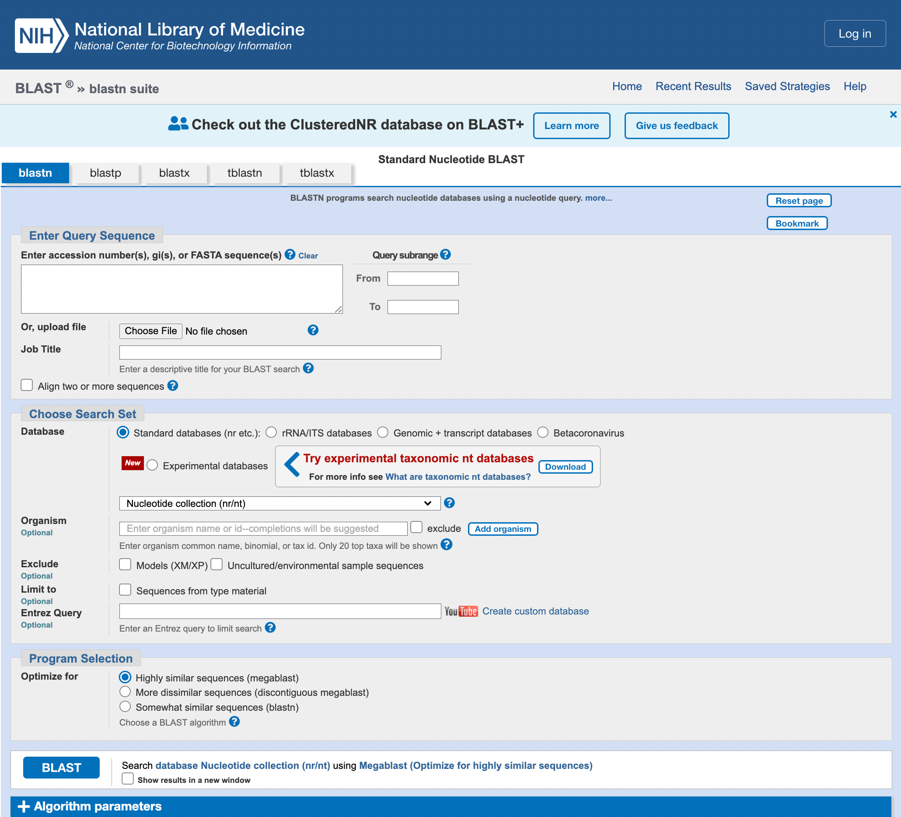Viewport: 901px width, 817px height.
Task: Open help for FASTA sequence entry
Action: click(x=290, y=254)
